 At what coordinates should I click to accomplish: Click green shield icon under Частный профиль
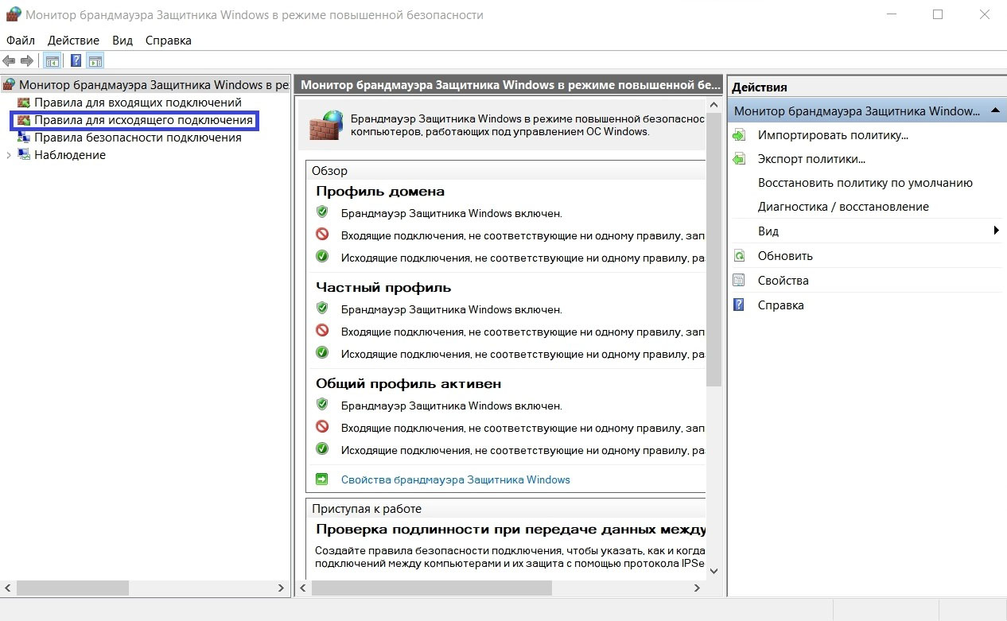coord(322,309)
